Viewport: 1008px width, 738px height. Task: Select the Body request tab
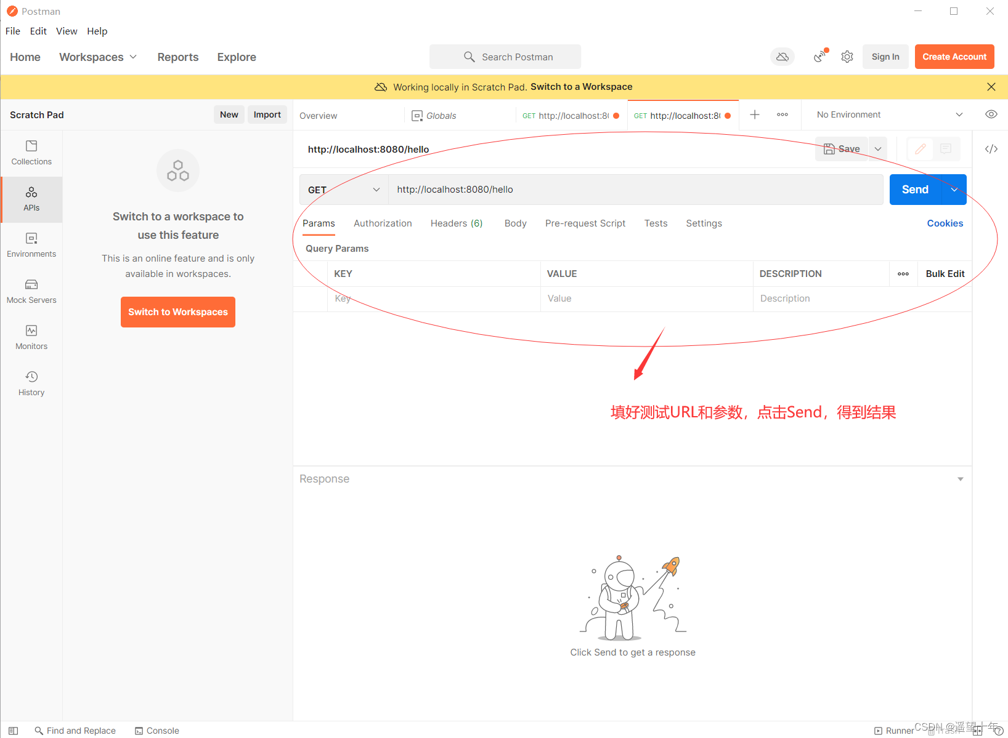[x=515, y=223]
